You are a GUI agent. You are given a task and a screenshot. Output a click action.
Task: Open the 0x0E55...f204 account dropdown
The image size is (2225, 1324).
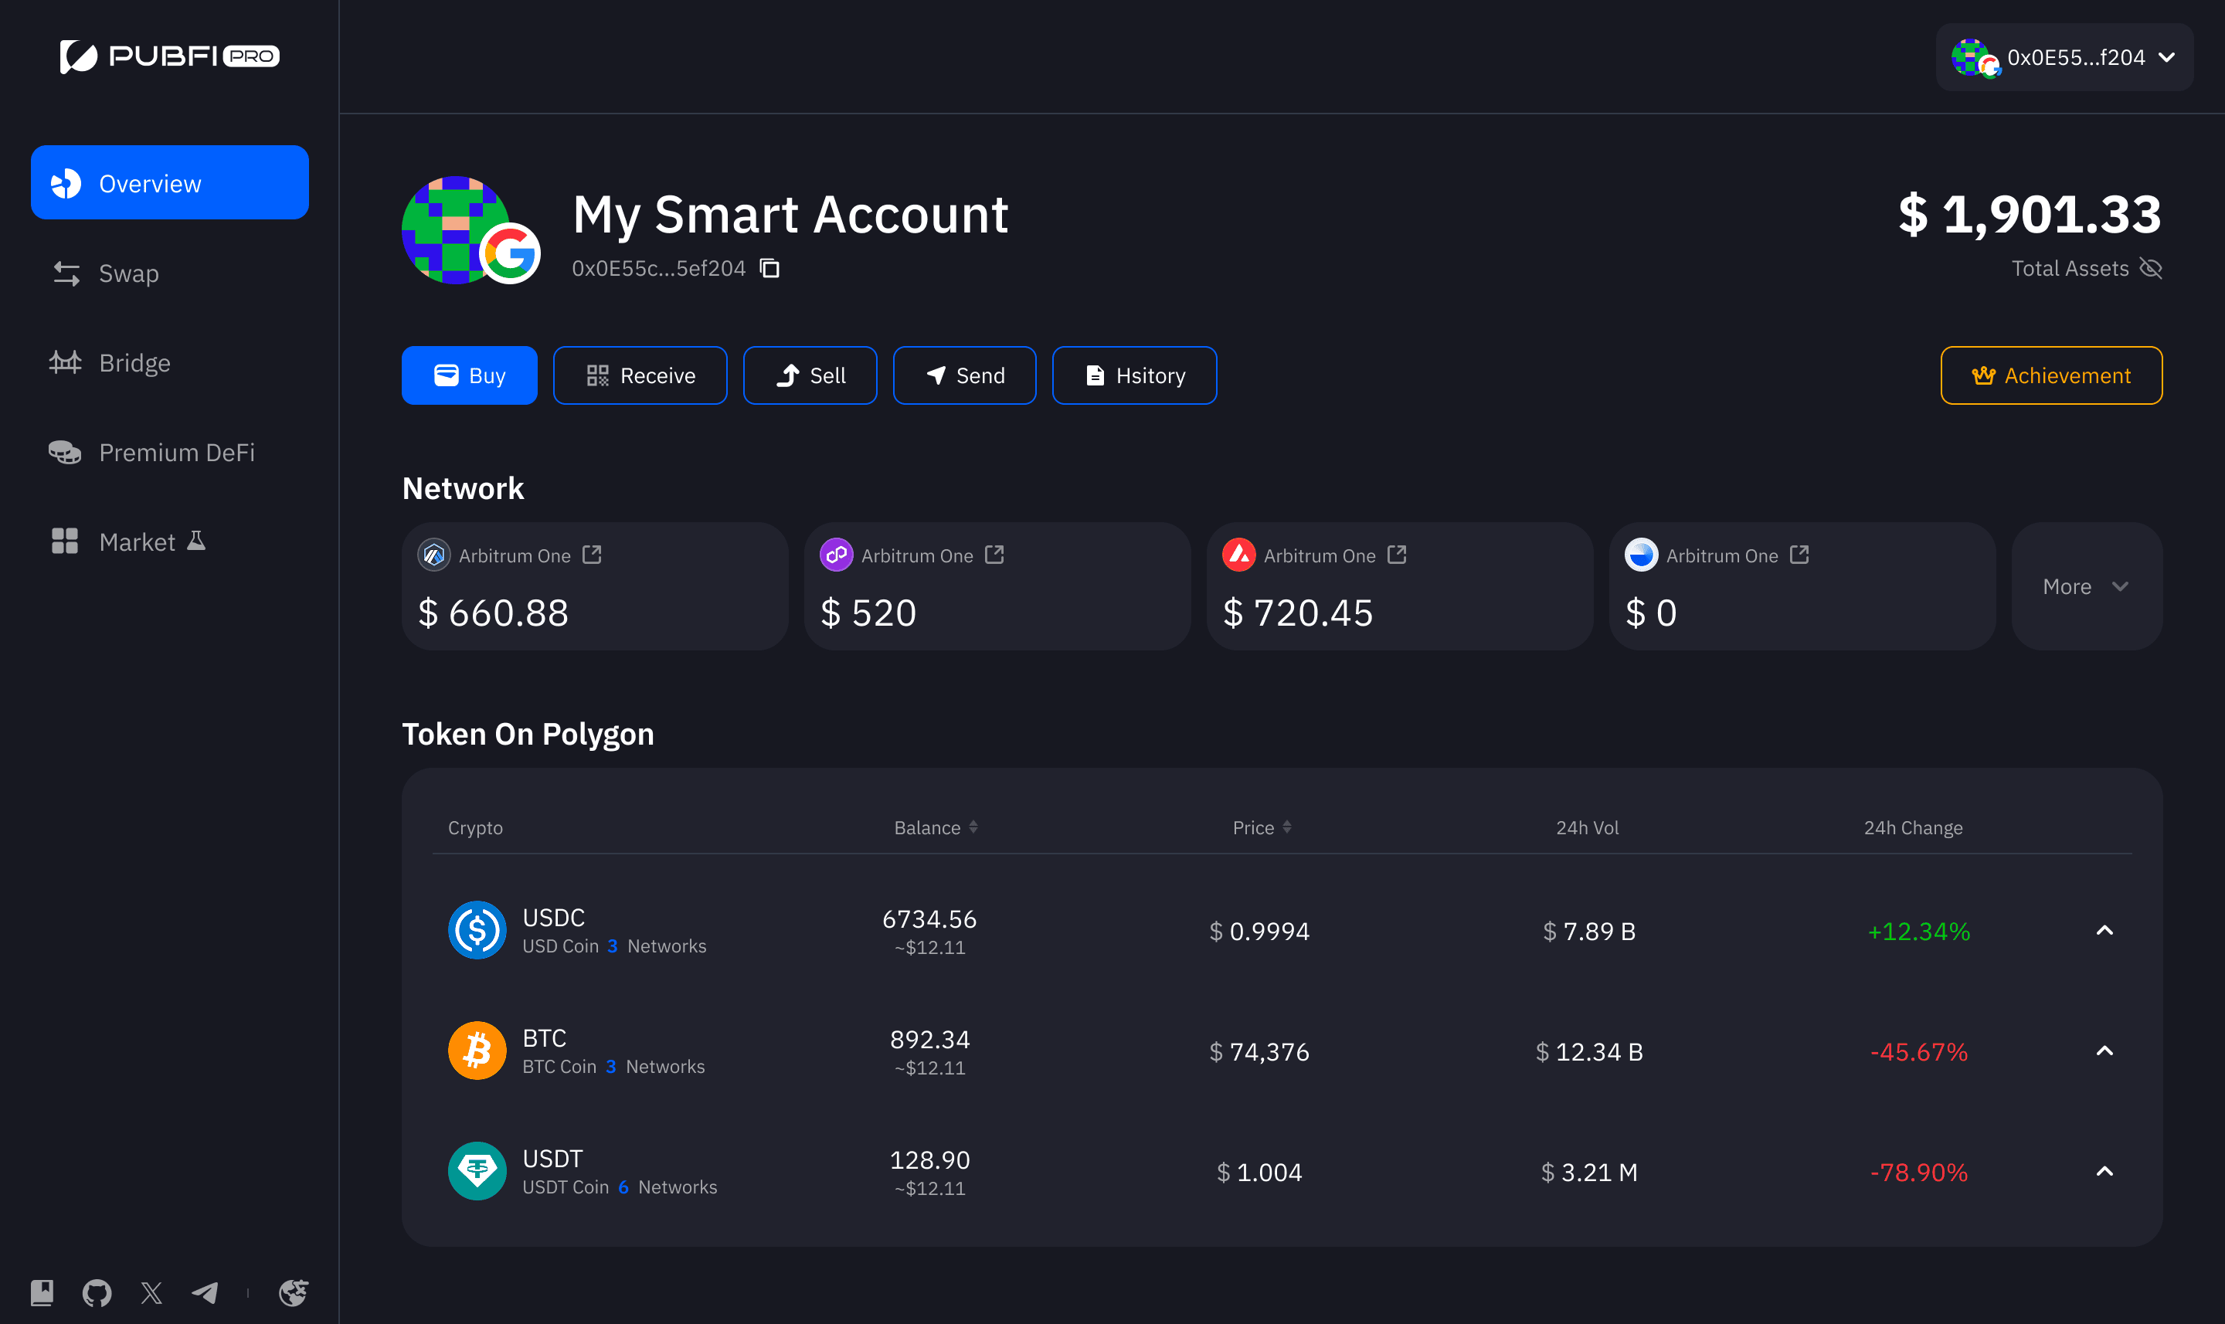pos(2064,58)
